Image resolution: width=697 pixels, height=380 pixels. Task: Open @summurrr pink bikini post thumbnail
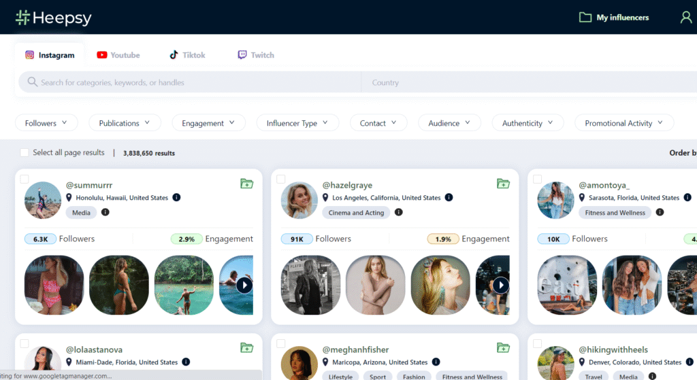54,285
